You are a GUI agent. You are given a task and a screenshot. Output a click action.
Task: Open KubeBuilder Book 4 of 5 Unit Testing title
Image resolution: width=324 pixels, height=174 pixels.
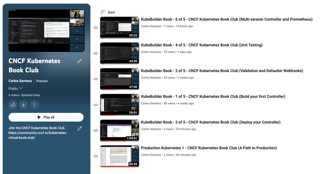[202, 45]
